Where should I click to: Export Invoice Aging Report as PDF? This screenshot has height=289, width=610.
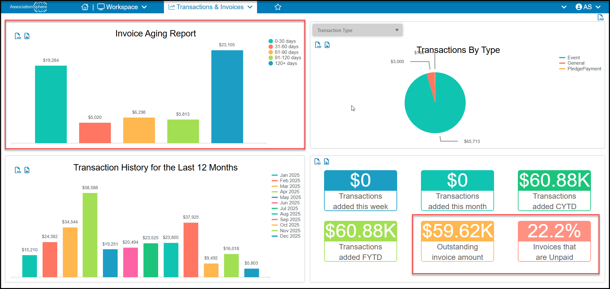click(18, 36)
